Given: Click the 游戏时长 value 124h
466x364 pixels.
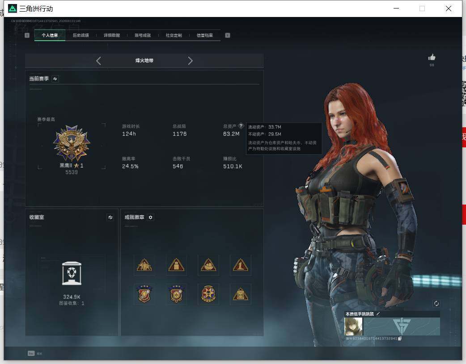Looking at the screenshot, I should tap(129, 134).
